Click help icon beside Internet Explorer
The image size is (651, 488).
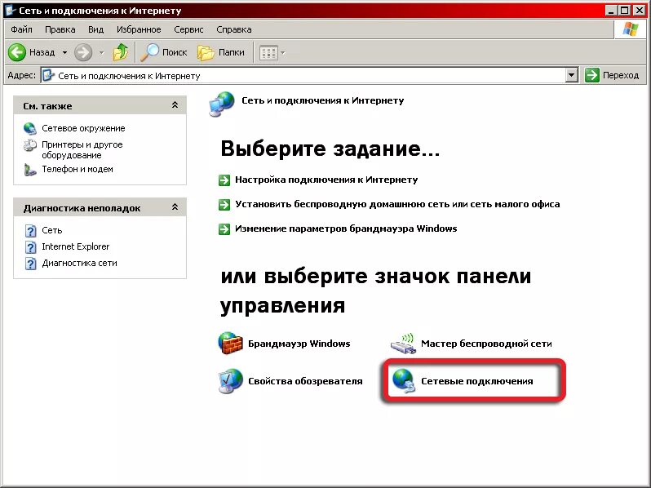(31, 247)
